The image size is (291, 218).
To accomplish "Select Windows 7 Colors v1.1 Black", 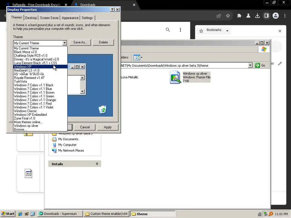I will pos(40,85).
